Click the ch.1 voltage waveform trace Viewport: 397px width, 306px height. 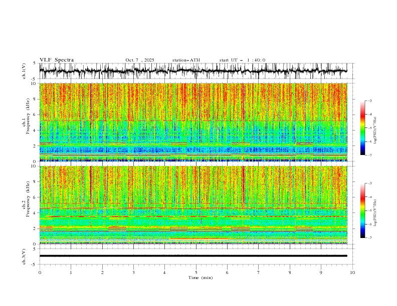pos(193,71)
